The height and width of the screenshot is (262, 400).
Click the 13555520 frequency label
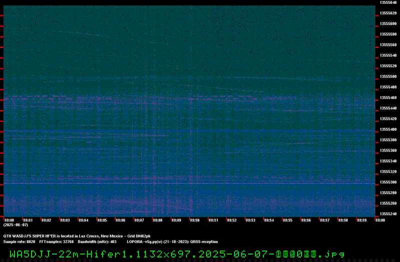point(388,66)
